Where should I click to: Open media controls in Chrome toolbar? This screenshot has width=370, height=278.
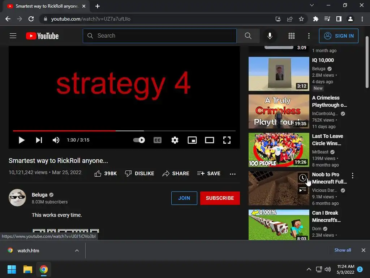tap(327, 19)
